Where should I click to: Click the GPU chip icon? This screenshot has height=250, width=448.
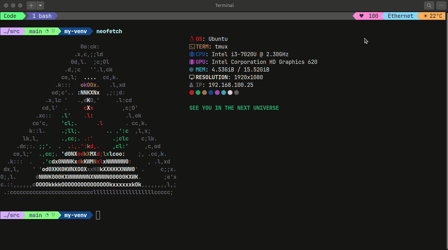(x=192, y=62)
